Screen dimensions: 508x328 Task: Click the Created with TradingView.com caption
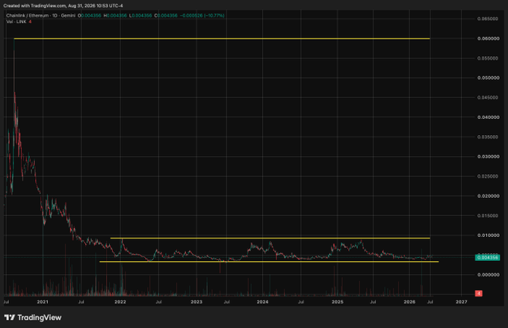63,6
